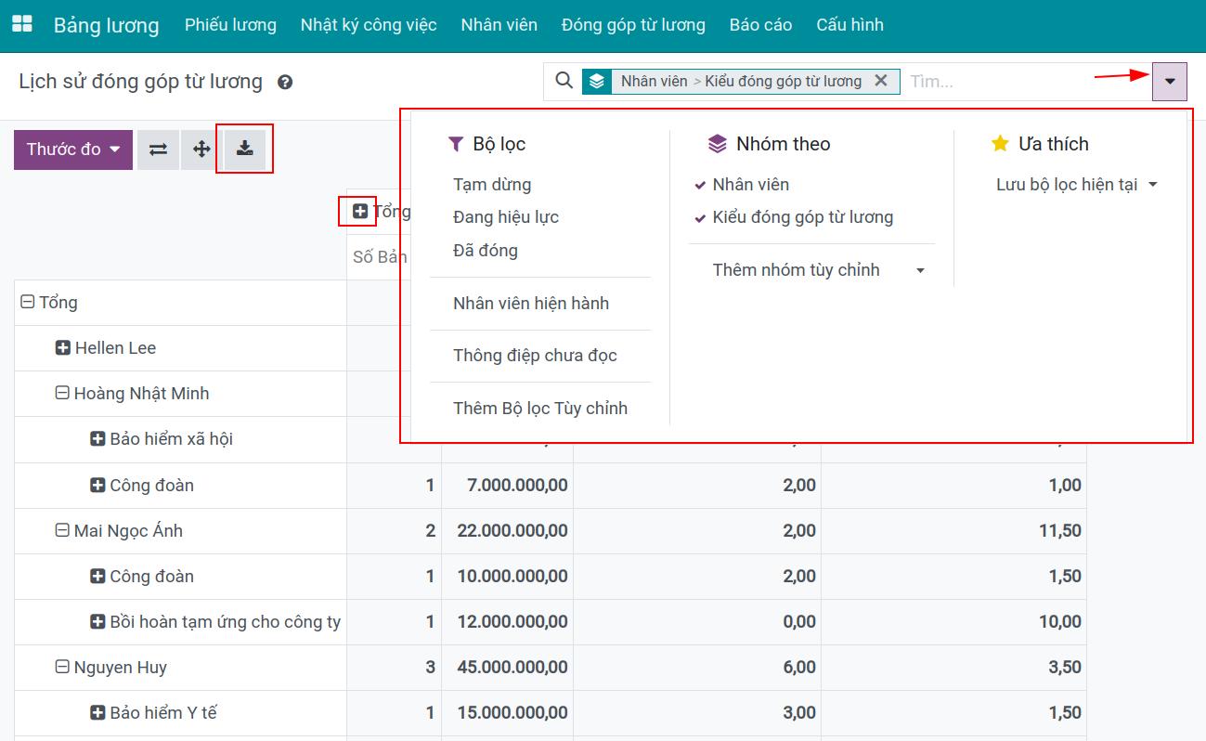1206x741 pixels.
Task: Open Thêm nhóm tùy chỉnh dropdown
Action: coord(819,270)
